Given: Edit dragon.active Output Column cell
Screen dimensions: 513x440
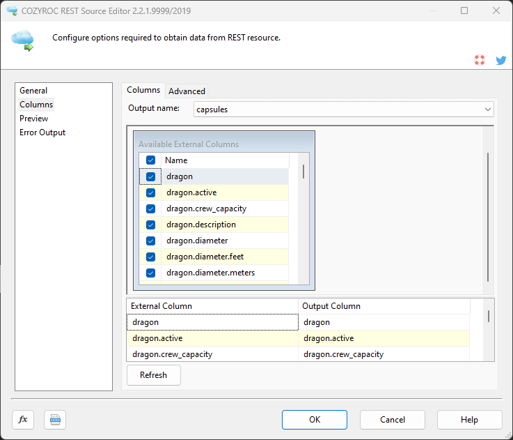Looking at the screenshot, I should 384,338.
